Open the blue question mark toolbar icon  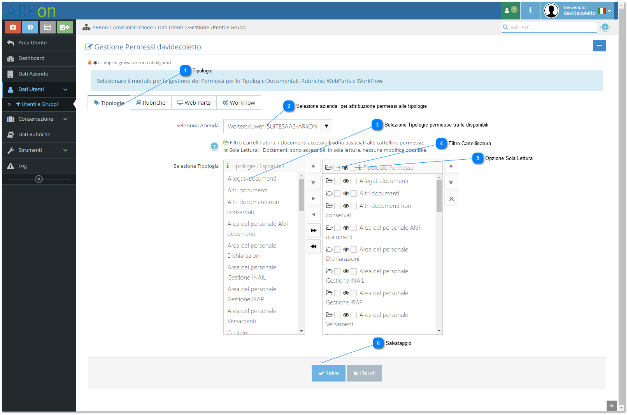point(30,27)
